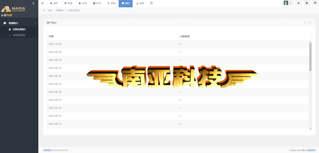Refresh the 用户统计 panel with circular arrows icon
This screenshot has width=319, height=153.
pos(305,22)
